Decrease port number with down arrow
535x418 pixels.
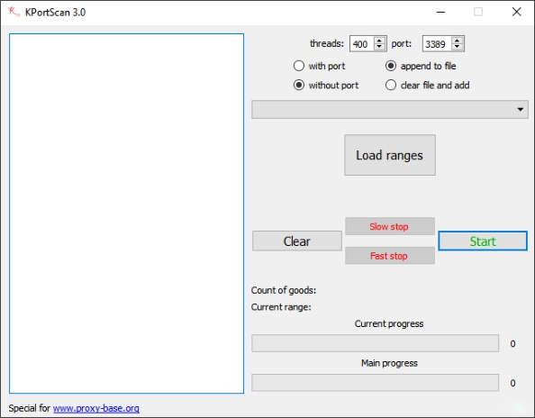coord(457,47)
